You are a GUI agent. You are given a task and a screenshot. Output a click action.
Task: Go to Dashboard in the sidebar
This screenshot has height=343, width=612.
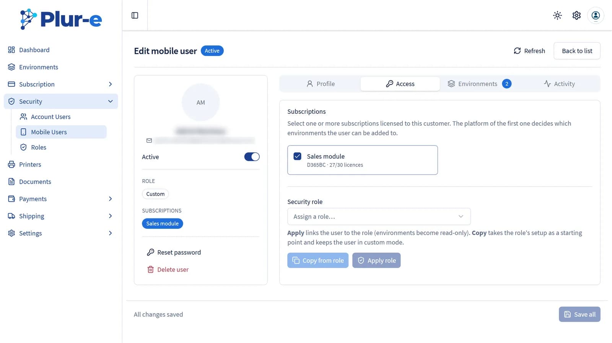click(61, 50)
